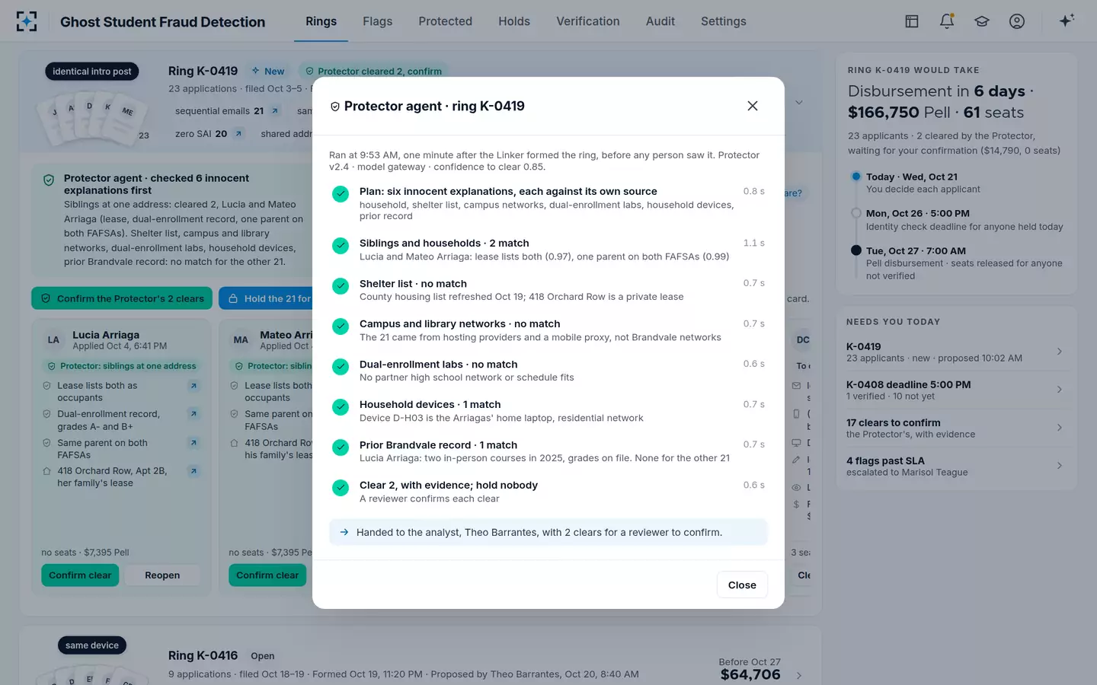The image size is (1097, 685).
Task: Confirm clear for Mateo Arriaga
Action: [x=267, y=575]
